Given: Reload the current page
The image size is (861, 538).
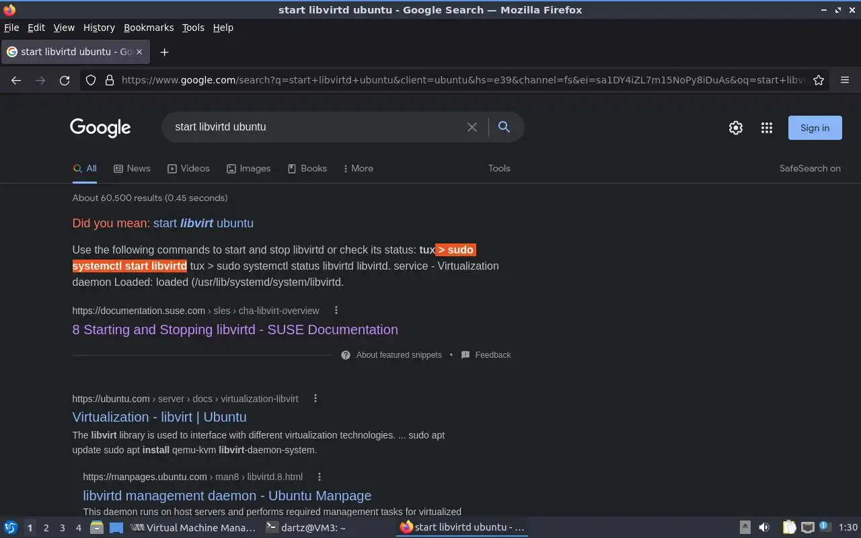Looking at the screenshot, I should point(65,80).
